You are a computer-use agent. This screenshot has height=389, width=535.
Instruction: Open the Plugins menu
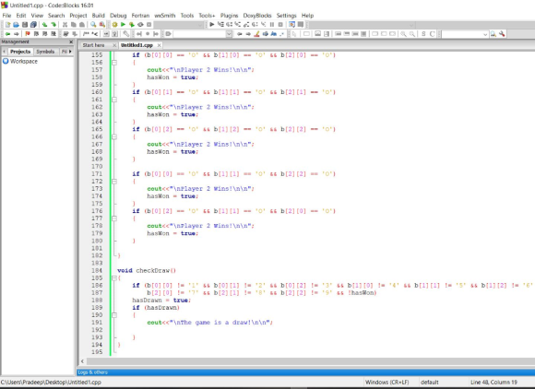tap(229, 16)
